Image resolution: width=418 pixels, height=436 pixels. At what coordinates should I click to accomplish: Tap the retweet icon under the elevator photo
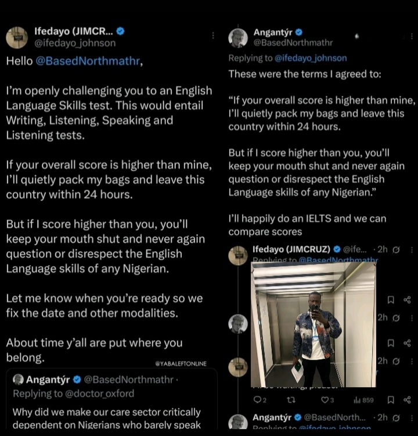coord(291,399)
